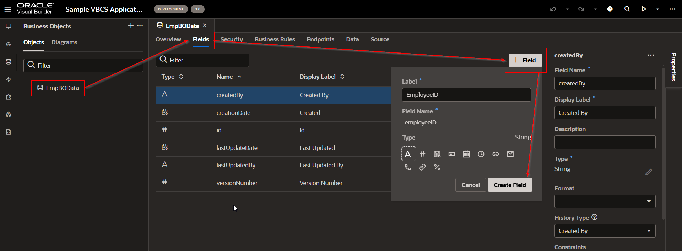The height and width of the screenshot is (251, 682).
Task: Choose URL chain-link type icon in dialog
Action: point(422,167)
